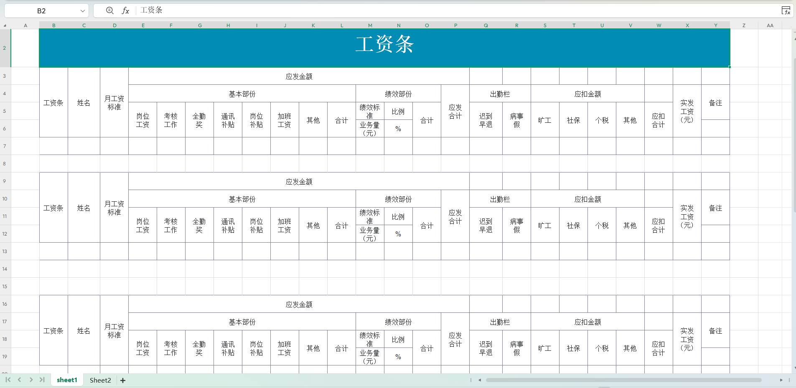Click the first 姓名 cell
The image size is (796, 388).
(x=84, y=103)
